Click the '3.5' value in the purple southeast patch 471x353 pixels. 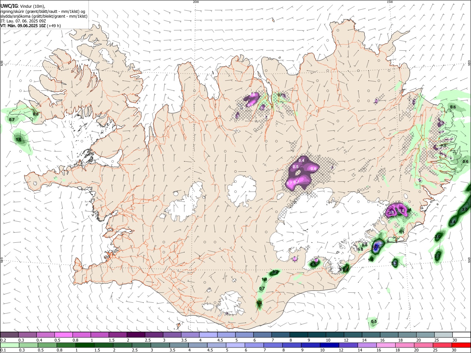pyautogui.click(x=392, y=213)
